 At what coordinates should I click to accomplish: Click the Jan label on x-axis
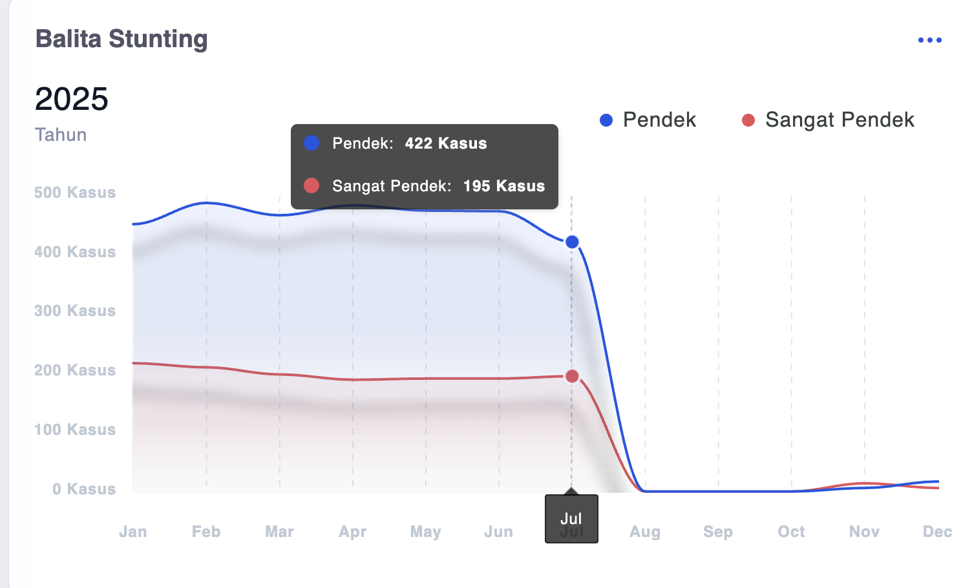click(x=133, y=532)
